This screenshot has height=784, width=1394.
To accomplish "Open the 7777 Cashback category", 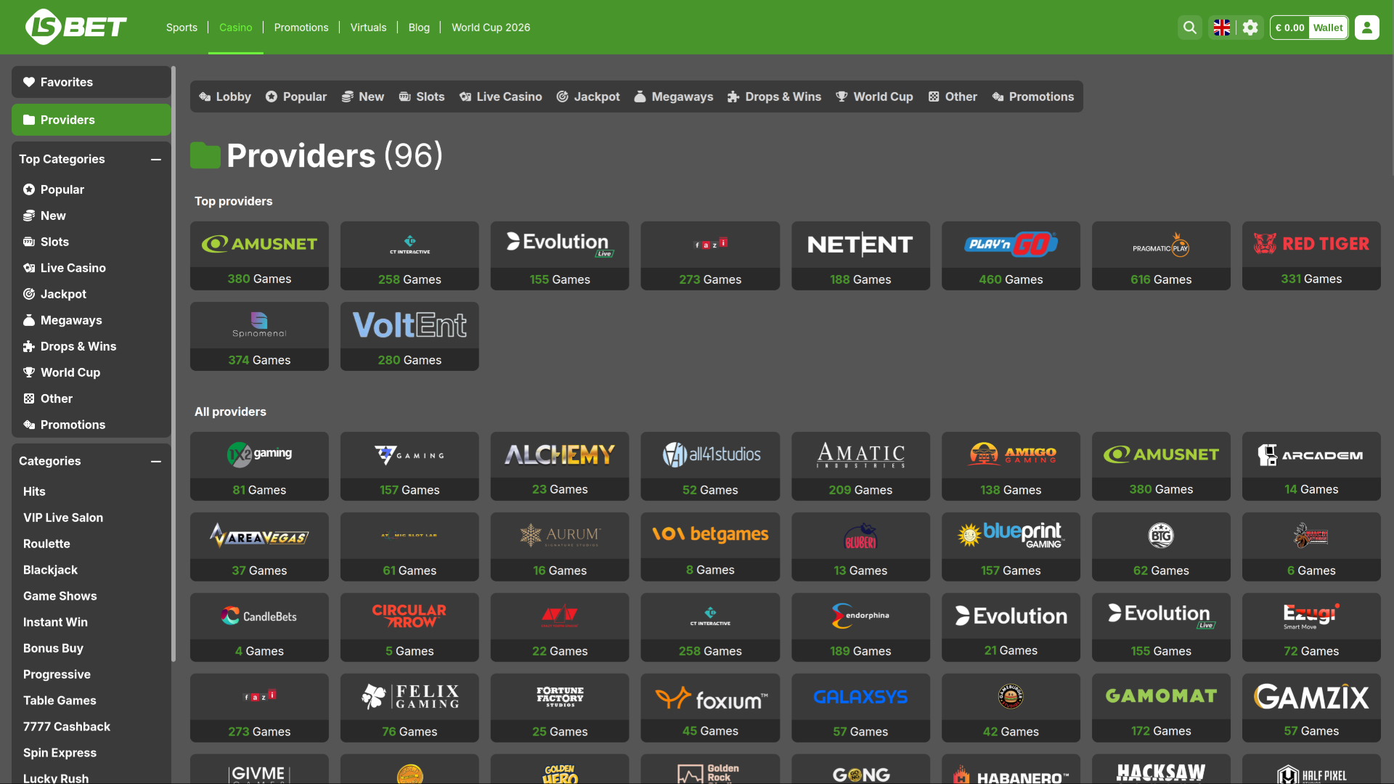I will tap(91, 727).
